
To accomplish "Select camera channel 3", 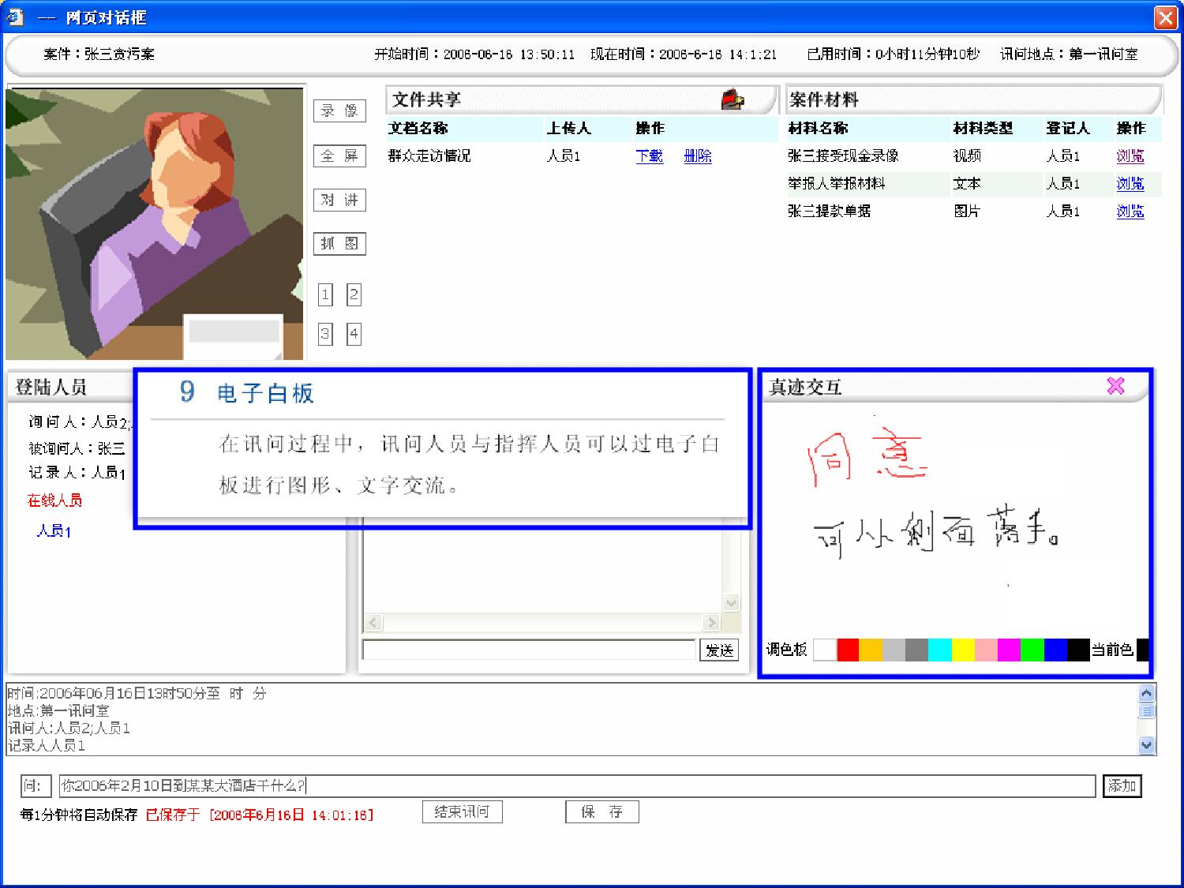I will click(325, 334).
